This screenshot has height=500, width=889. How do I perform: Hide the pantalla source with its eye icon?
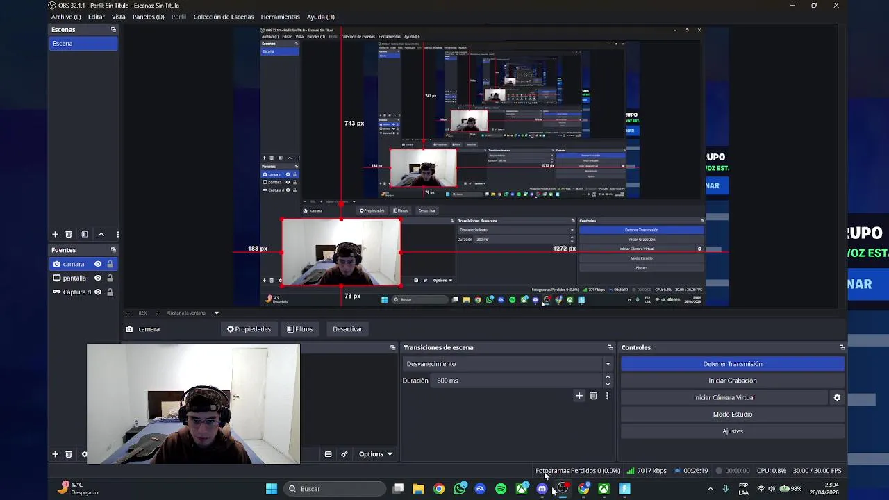[x=98, y=278]
